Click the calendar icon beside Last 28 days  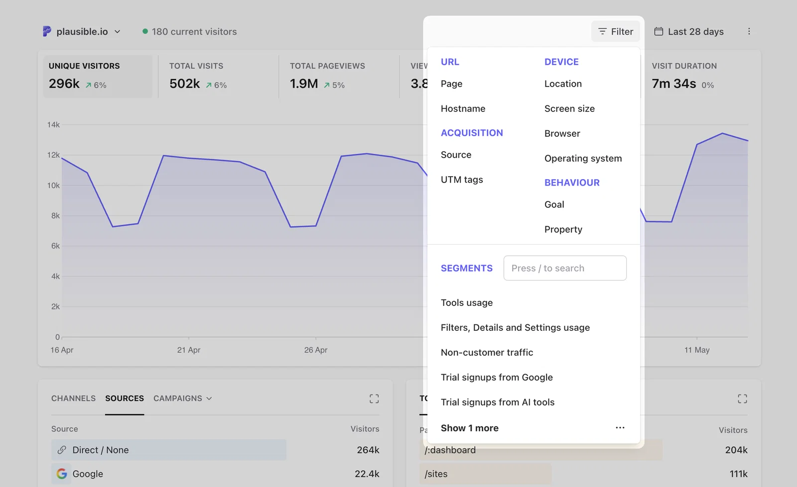coord(659,31)
